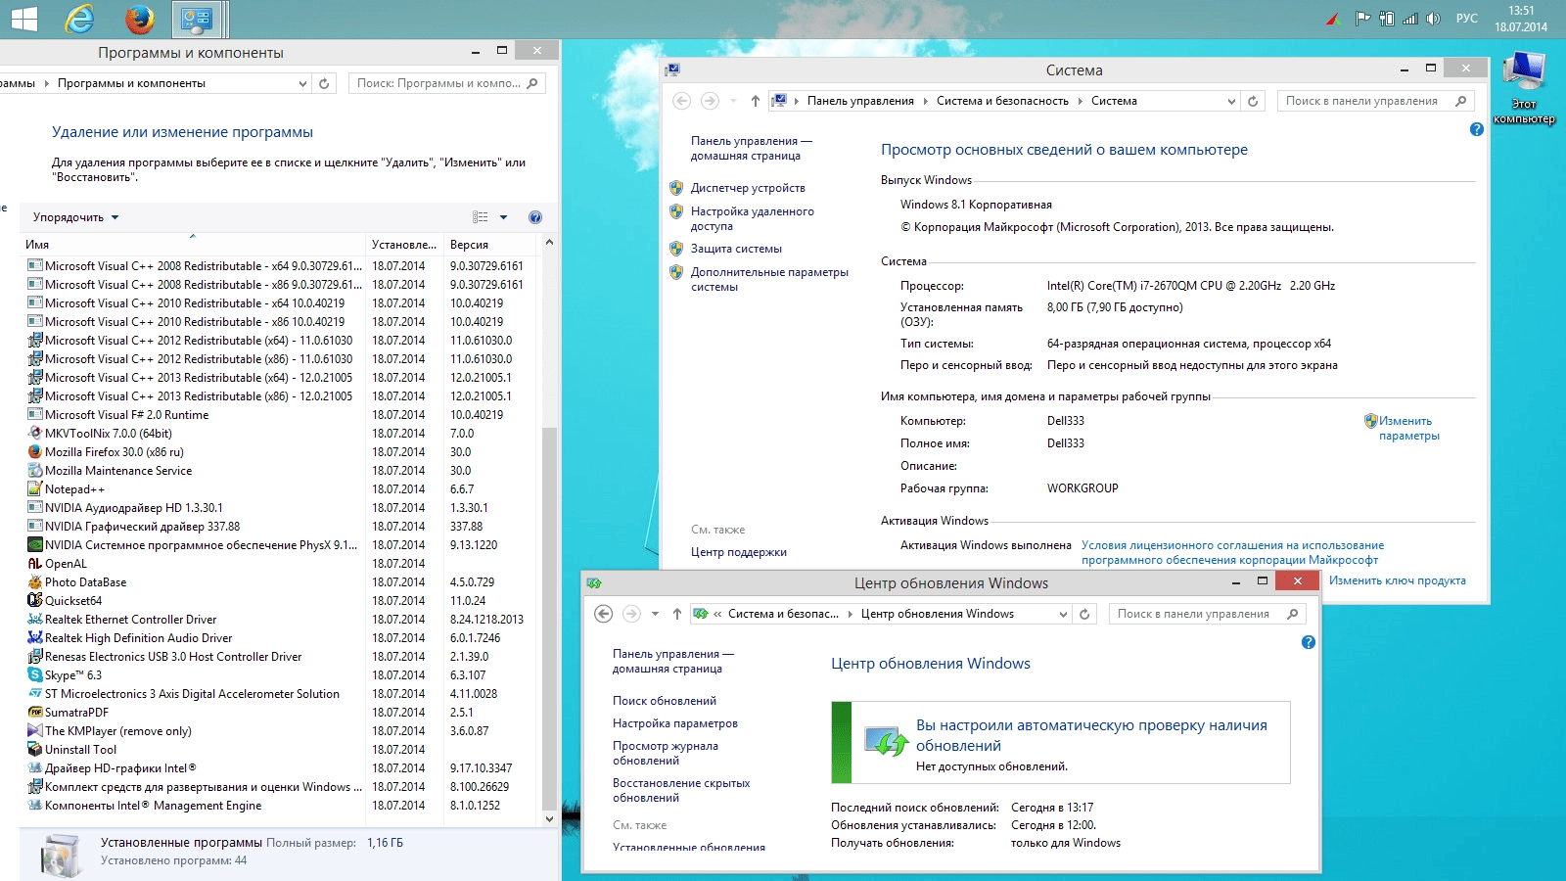
Task: Refresh the Система window address bar
Action: point(1252,101)
